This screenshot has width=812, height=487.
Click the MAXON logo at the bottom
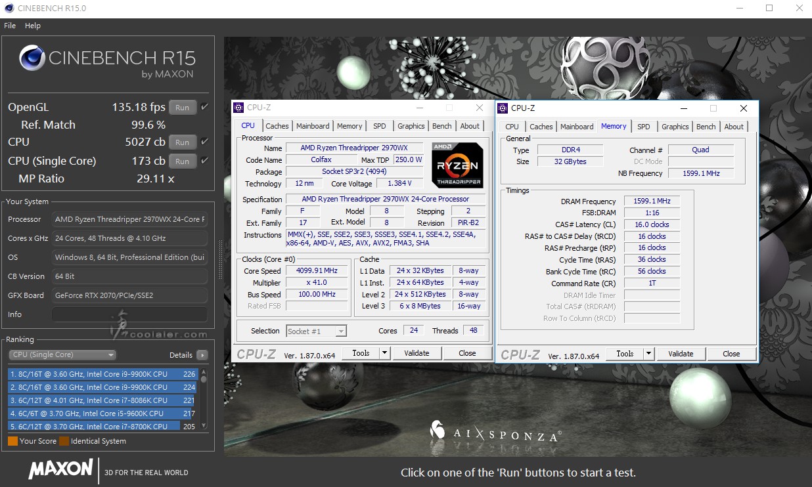pyautogui.click(x=60, y=469)
